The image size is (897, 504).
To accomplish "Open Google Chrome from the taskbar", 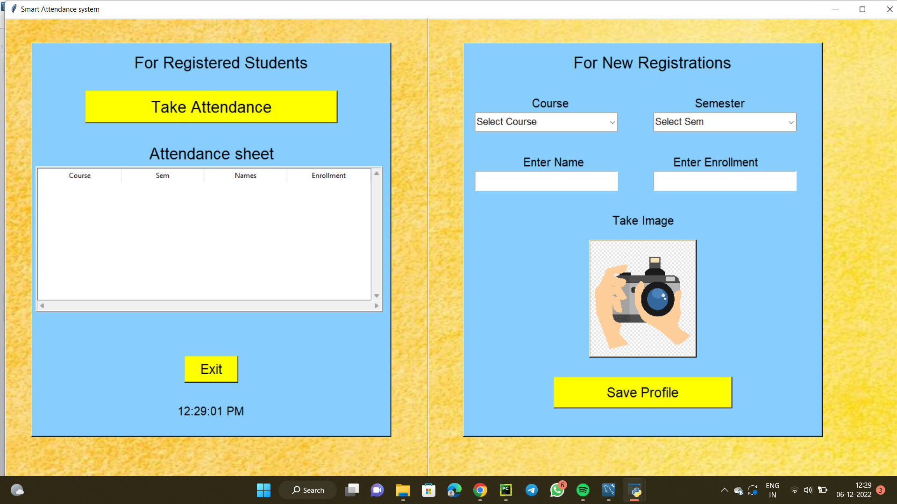I will [480, 490].
